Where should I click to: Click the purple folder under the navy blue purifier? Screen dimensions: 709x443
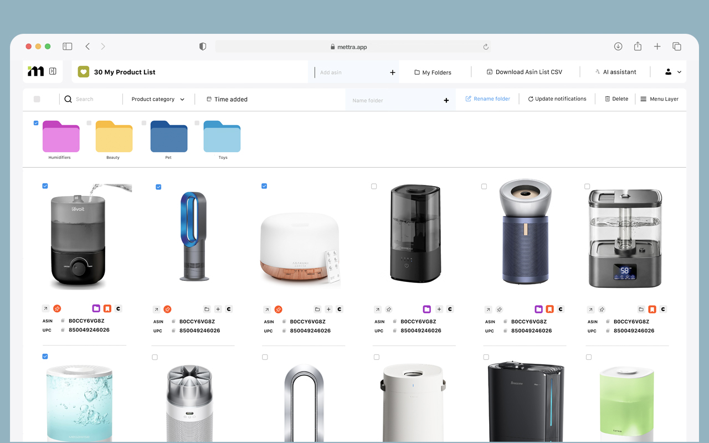coord(538,310)
